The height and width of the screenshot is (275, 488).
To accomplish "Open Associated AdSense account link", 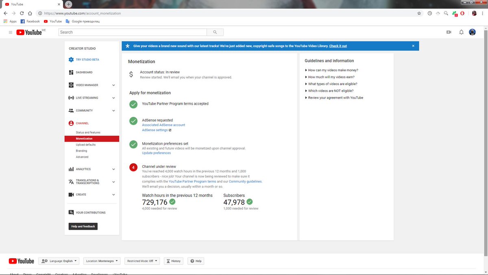I will [x=163, y=125].
